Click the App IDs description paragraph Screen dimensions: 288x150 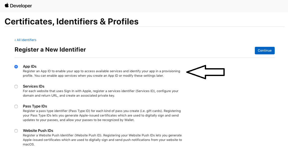tap(101, 73)
